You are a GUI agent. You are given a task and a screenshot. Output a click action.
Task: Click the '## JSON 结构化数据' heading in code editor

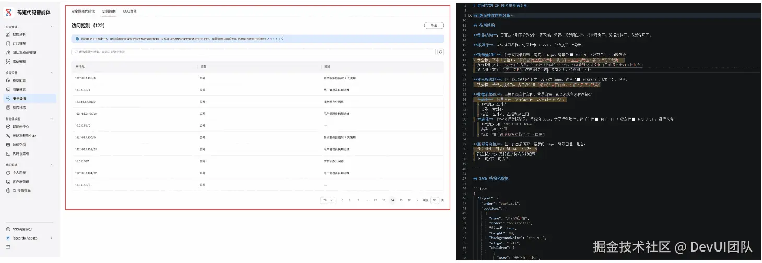click(x=491, y=178)
